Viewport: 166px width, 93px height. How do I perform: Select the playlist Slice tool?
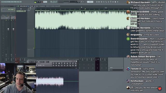(x=28, y=6)
